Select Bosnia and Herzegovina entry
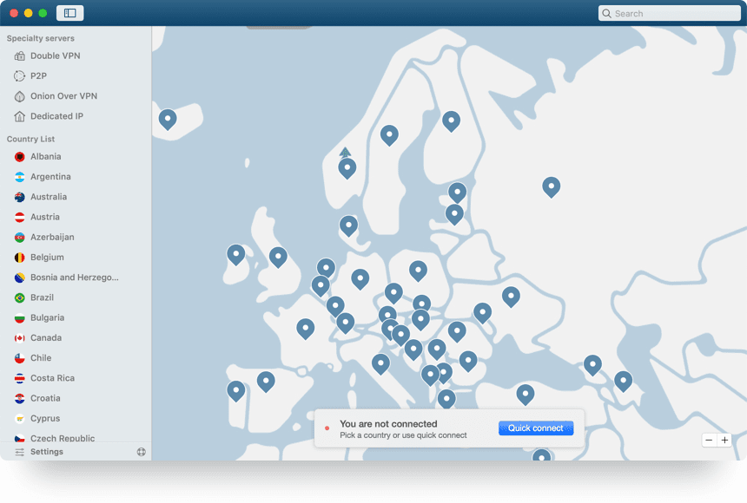747x503 pixels. 76,278
